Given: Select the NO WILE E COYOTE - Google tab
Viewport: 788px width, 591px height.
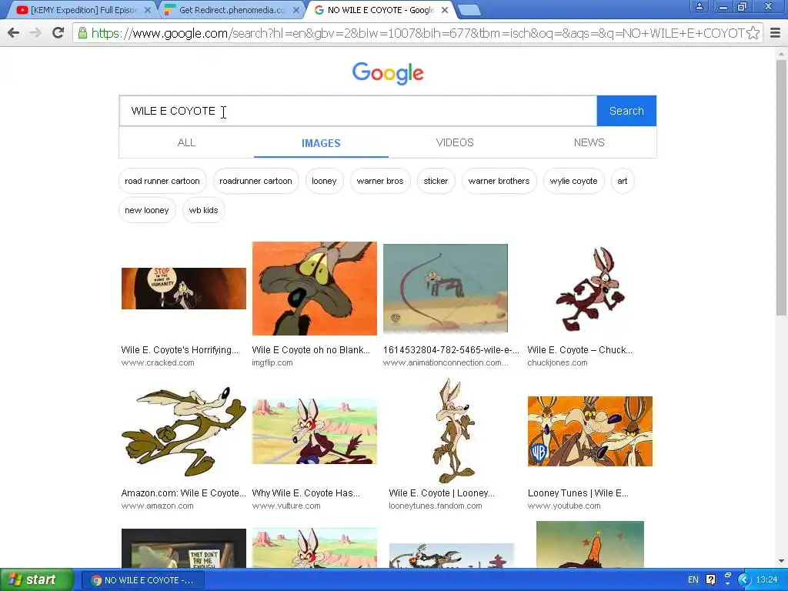Looking at the screenshot, I should pos(380,10).
